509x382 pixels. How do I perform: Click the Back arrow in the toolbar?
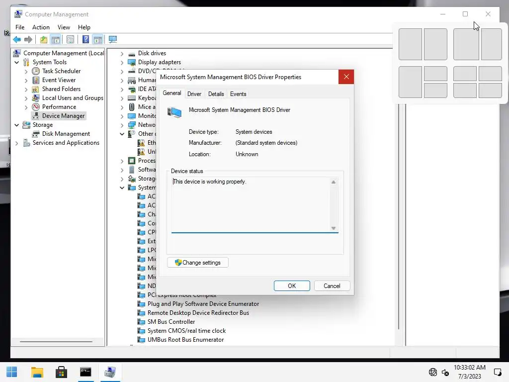tap(17, 40)
